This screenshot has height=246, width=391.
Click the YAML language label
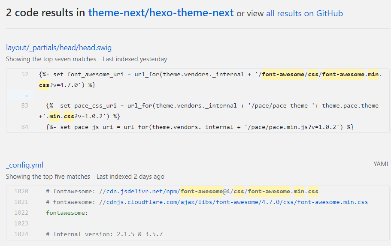pos(381,164)
